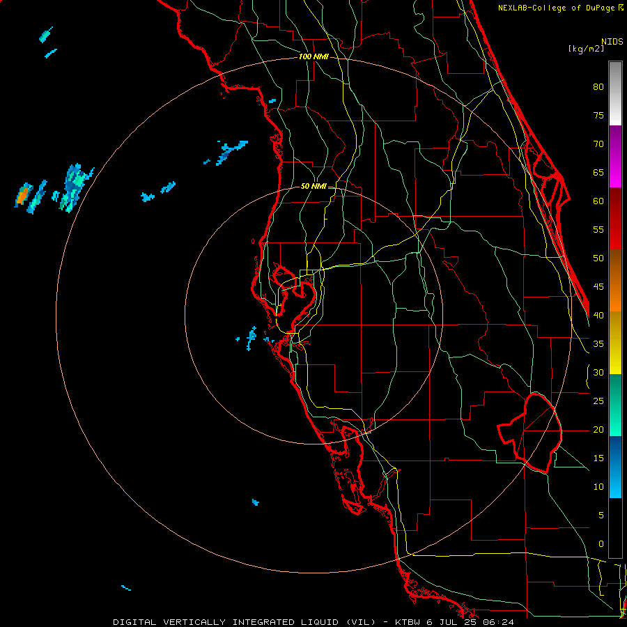Click the scale value 70
Viewport: 627px width, 627px height.
click(598, 144)
